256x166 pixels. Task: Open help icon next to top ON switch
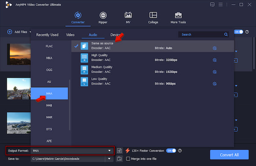tap(247, 32)
